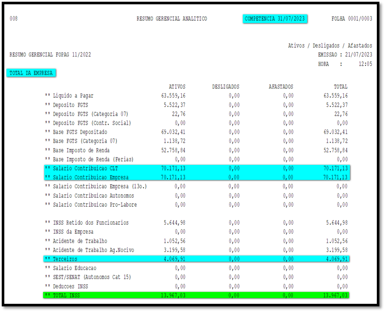Click the Base Imposto de Renda label
This screenshot has width=385, height=312.
point(81,150)
